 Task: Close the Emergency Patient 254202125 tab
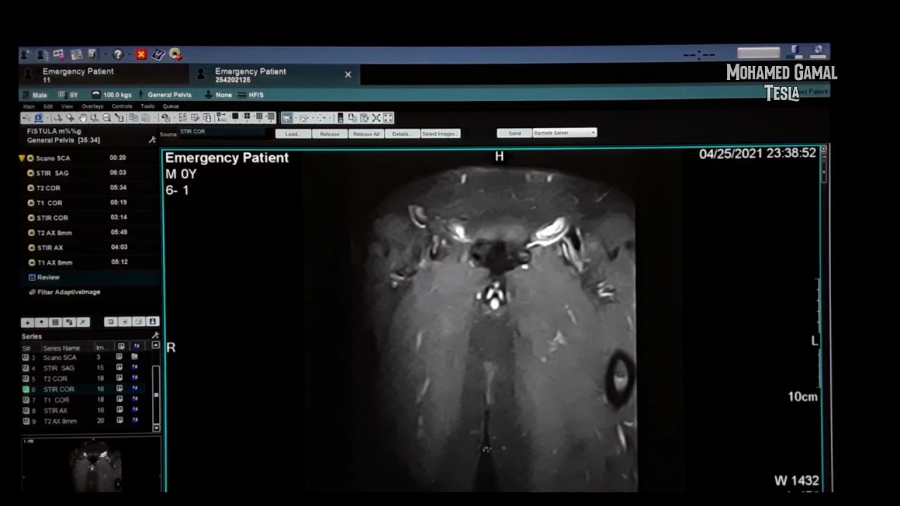coord(347,74)
